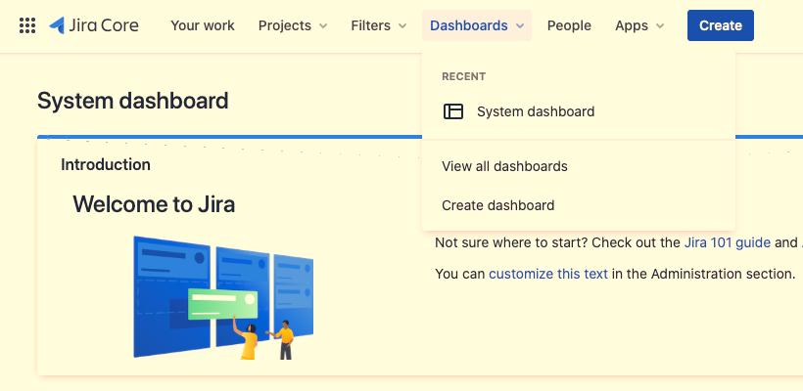Screen dimensions: 803x391
Task: Open the Jira 101 guide link
Action: (728, 242)
